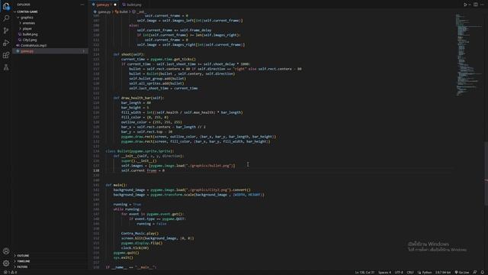Open the Manage gear settings icon
The width and height of the screenshot is (488, 275).
coord(6,263)
